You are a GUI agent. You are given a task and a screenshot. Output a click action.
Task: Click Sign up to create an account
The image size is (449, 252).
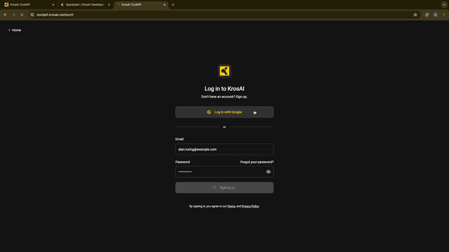coord(241,97)
